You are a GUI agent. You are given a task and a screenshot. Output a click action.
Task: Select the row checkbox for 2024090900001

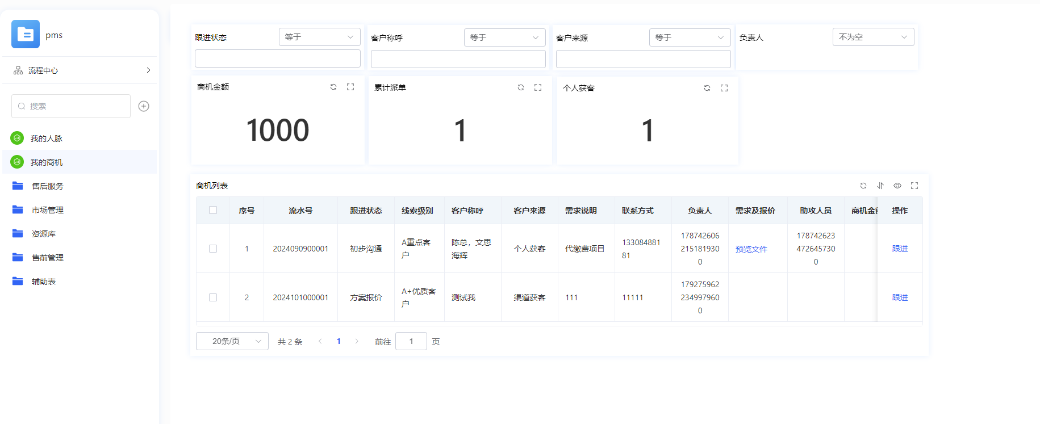pos(213,249)
